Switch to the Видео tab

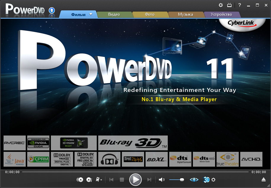114,15
